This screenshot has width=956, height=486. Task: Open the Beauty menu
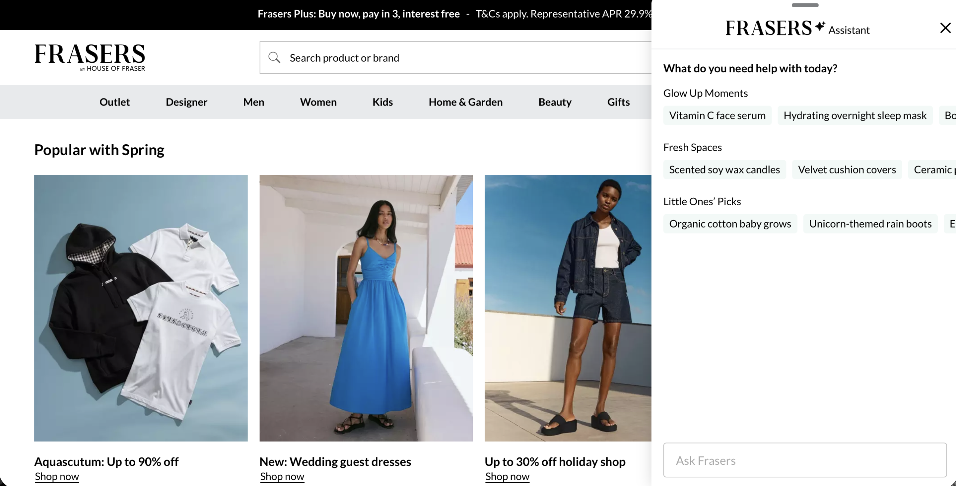pyautogui.click(x=555, y=102)
